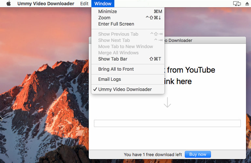The image size is (251, 163).
Task: Open the Ummy Video Downloader app menu
Action: click(46, 4)
